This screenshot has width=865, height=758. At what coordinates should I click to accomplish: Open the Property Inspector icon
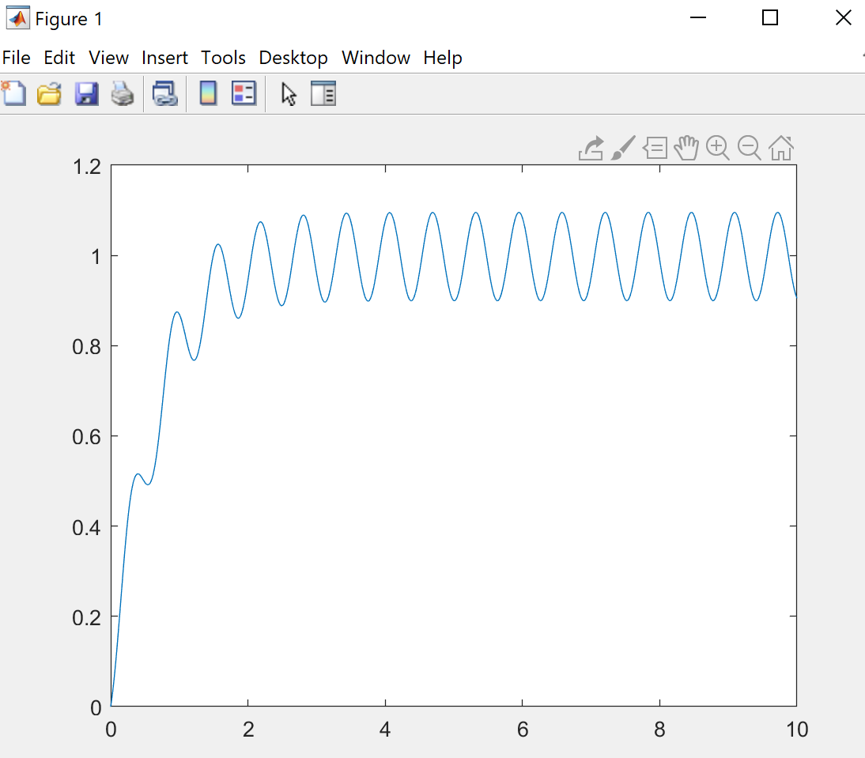pos(323,94)
